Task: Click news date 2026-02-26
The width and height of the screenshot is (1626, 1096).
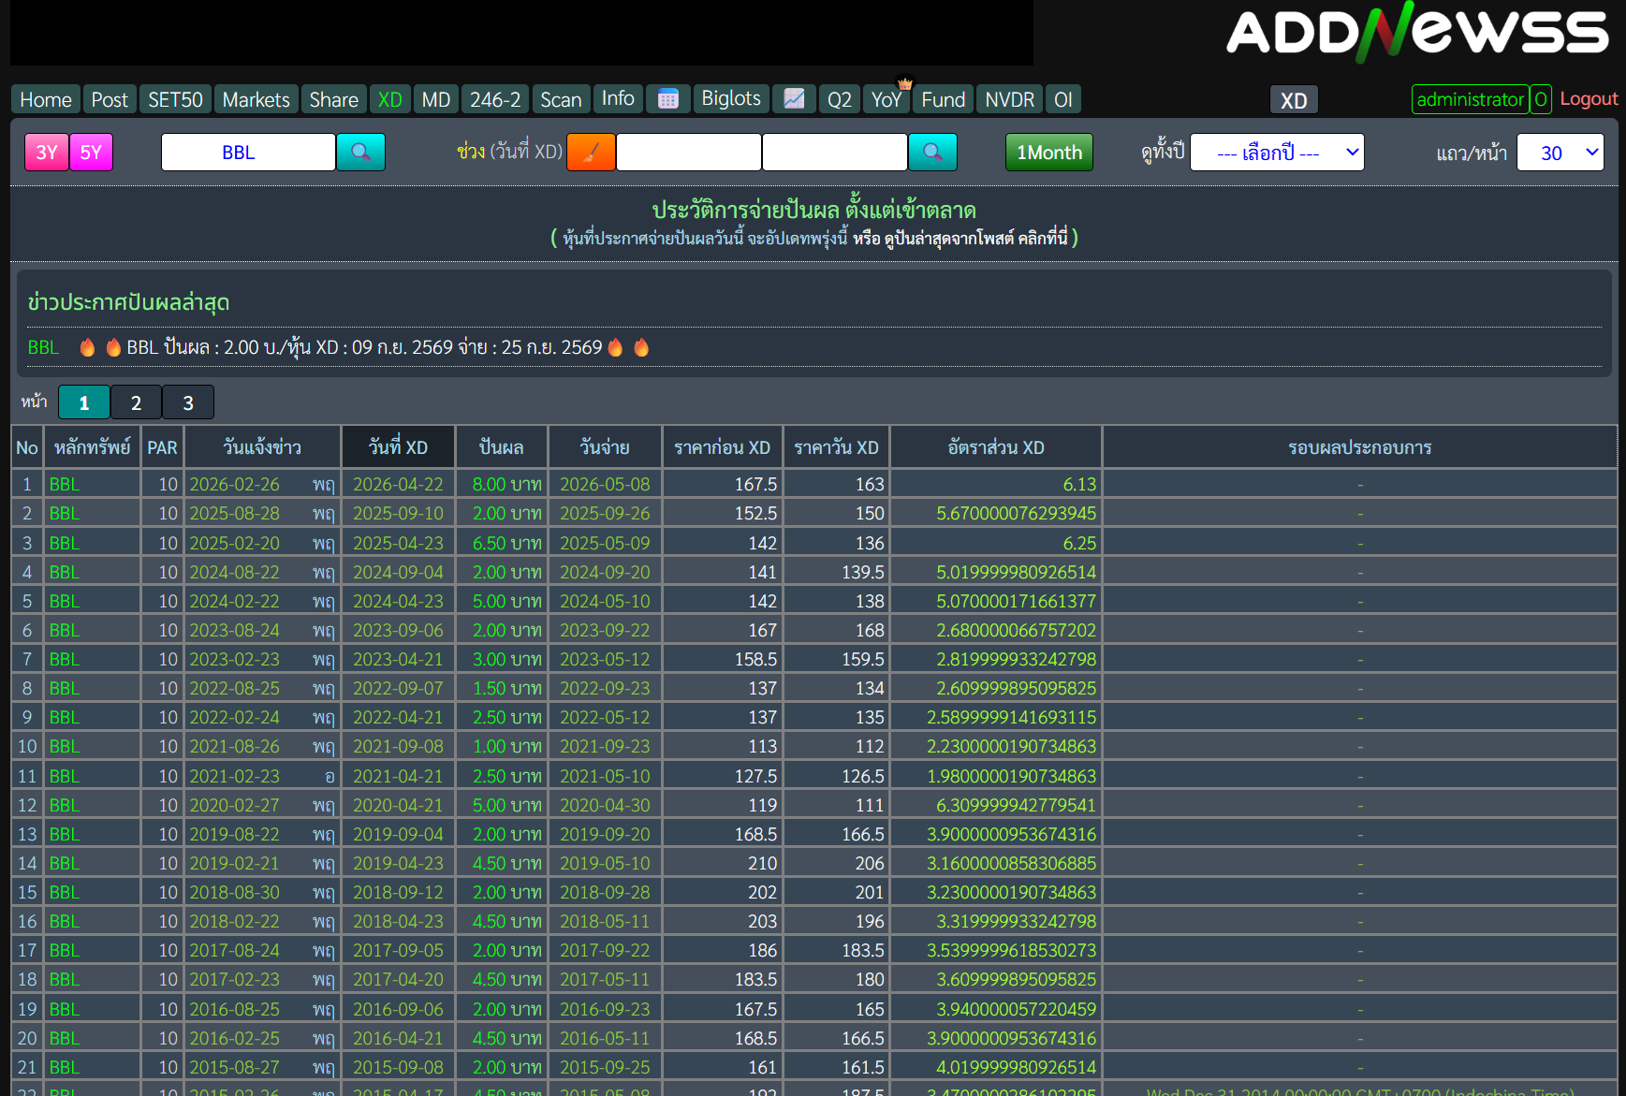Action: tap(234, 484)
